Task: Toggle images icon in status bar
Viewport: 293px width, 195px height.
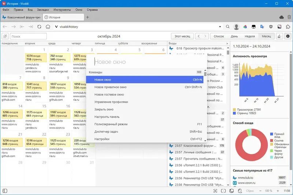Action: 231,191
